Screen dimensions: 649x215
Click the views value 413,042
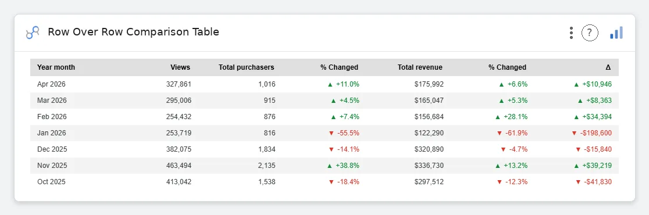click(179, 182)
